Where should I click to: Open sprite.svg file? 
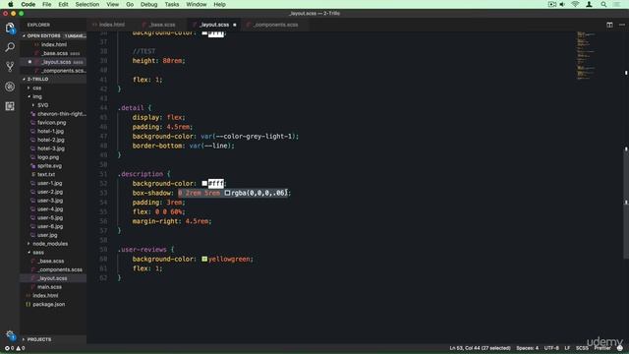(x=50, y=166)
